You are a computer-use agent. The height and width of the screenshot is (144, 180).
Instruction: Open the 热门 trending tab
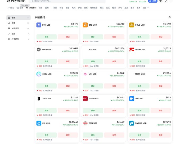pos(11,8)
